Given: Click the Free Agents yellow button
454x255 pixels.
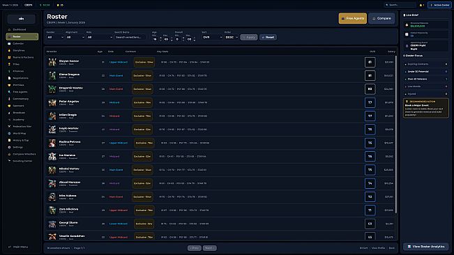Looking at the screenshot, I should click(352, 18).
